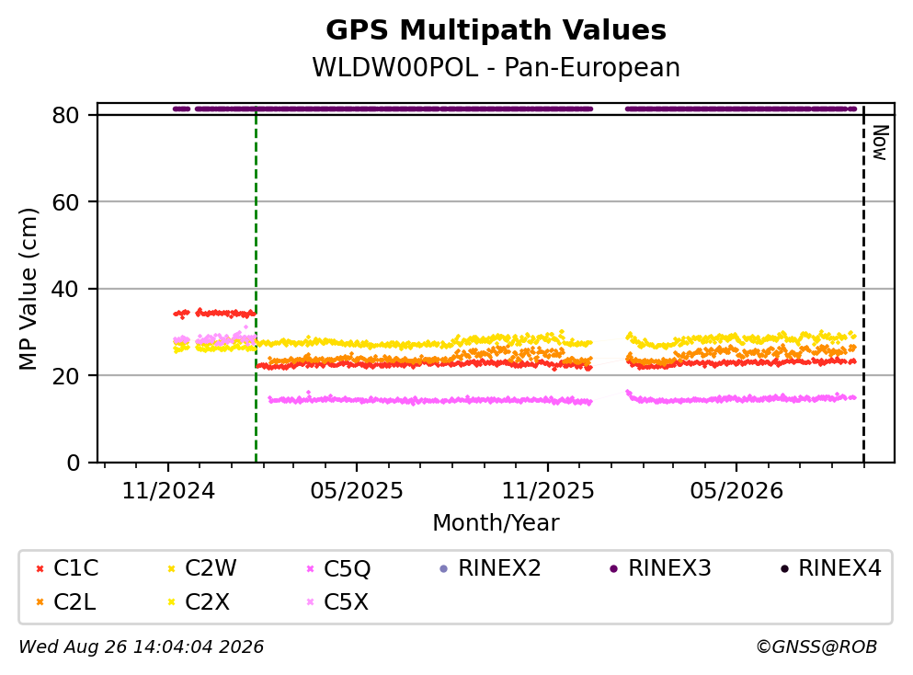Click the C5X pink legend marker
This screenshot has height=675, width=913.
pyautogui.click(x=311, y=602)
